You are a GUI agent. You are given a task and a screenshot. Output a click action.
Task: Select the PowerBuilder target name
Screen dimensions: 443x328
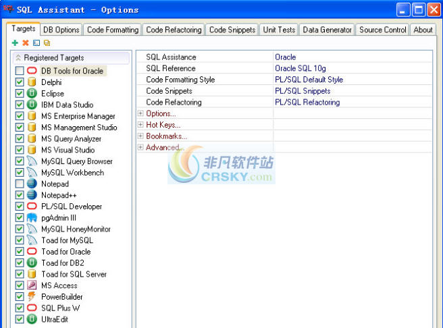62,296
